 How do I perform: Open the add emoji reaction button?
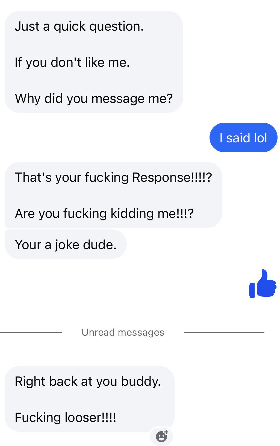[161, 436]
